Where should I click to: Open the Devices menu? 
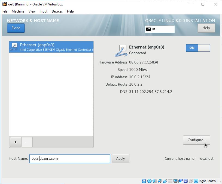pyautogui.click(x=57, y=11)
